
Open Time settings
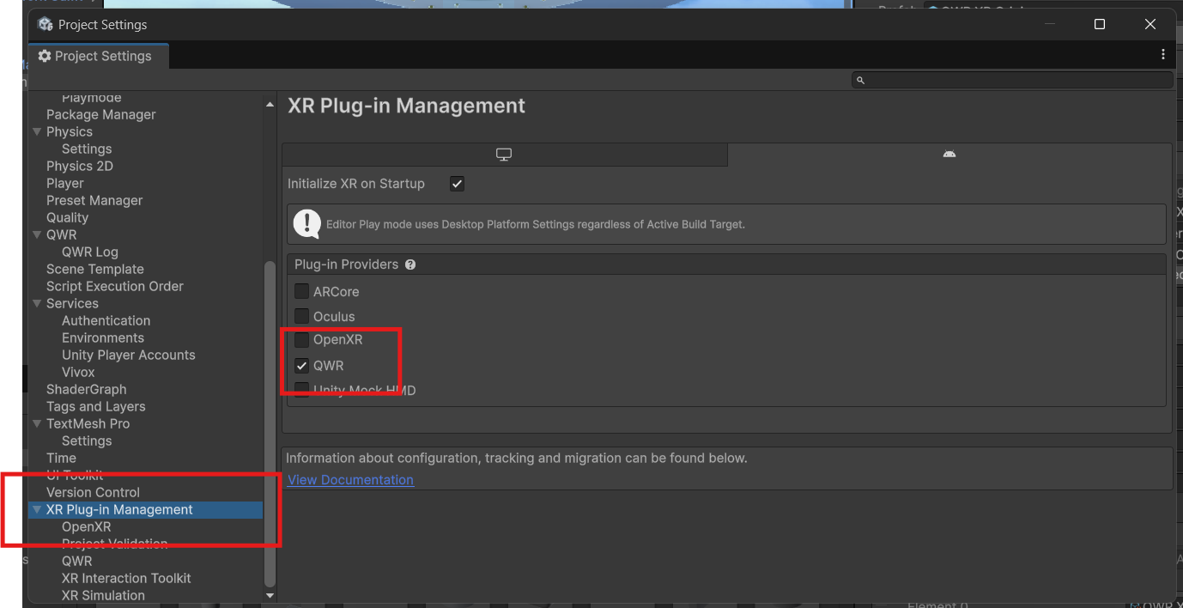point(61,458)
